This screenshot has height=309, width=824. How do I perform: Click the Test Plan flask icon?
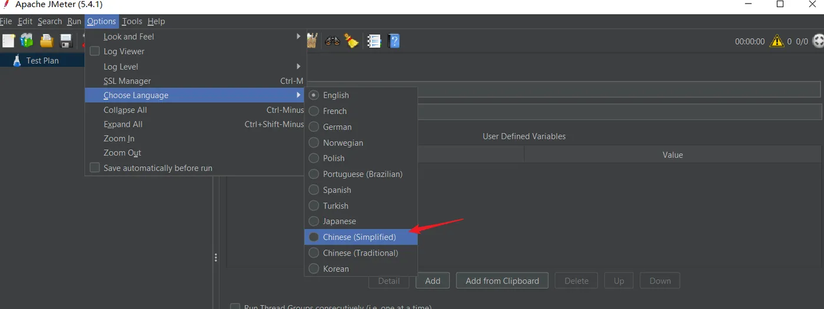pos(16,60)
